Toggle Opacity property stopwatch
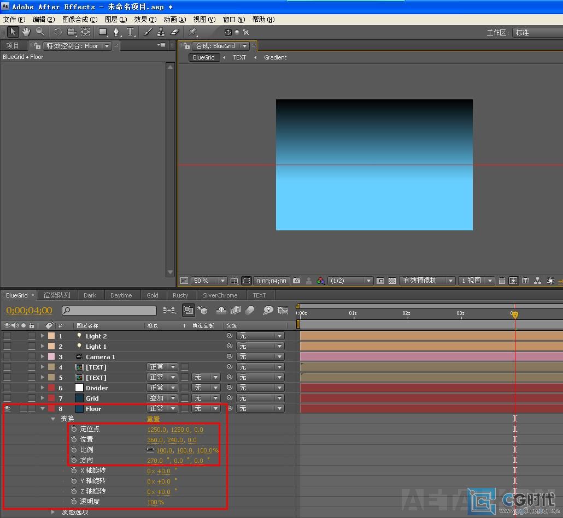The width and height of the screenshot is (563, 518). click(x=74, y=502)
